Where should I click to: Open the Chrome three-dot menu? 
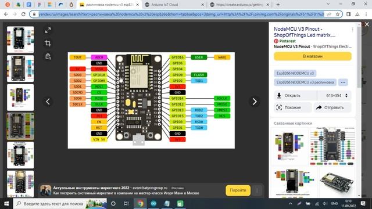click(366, 14)
